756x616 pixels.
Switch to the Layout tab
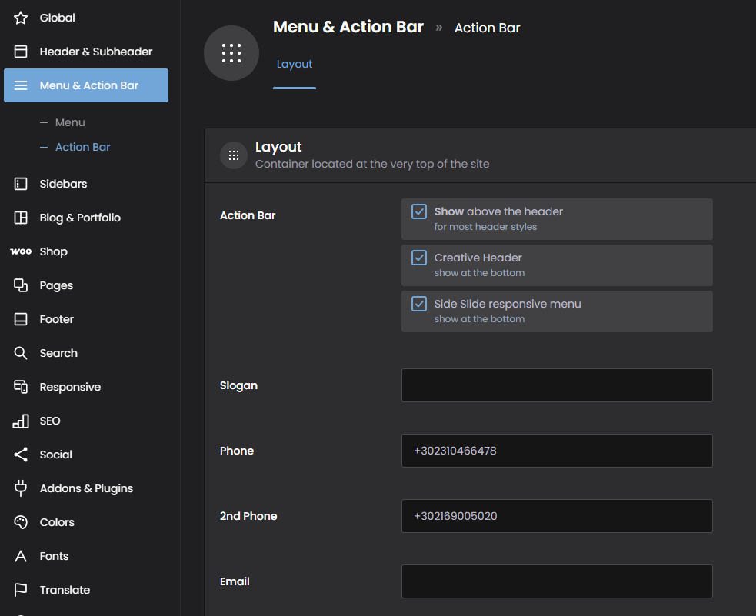(x=295, y=65)
